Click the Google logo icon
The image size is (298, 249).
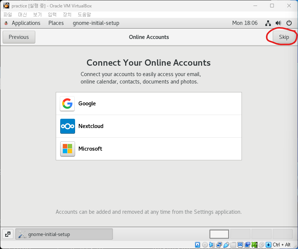pos(67,104)
